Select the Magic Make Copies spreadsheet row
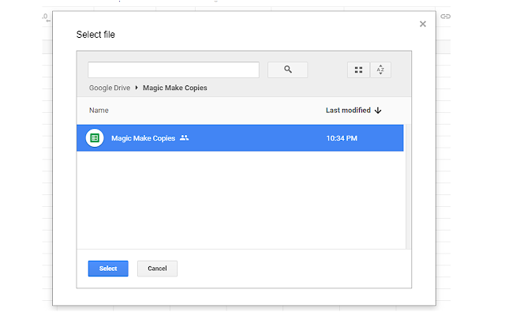Viewport: 505px width, 316px height. [240, 138]
